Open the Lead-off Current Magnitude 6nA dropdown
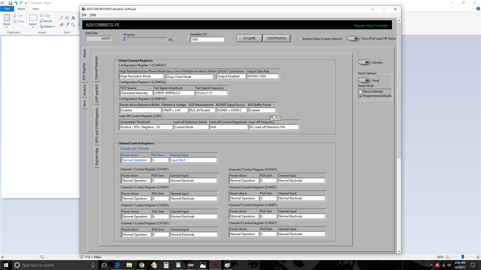 pos(228,127)
